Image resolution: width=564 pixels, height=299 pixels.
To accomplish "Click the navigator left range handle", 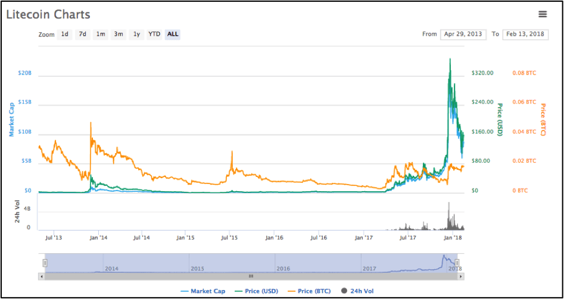I will click(x=45, y=263).
